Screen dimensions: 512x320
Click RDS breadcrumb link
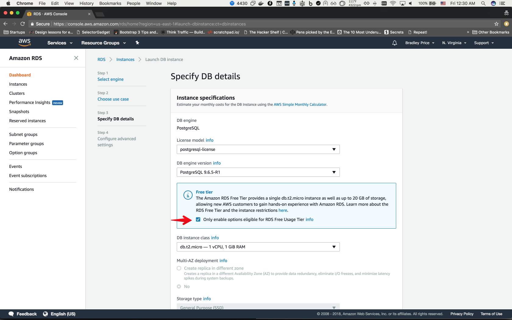point(101,59)
